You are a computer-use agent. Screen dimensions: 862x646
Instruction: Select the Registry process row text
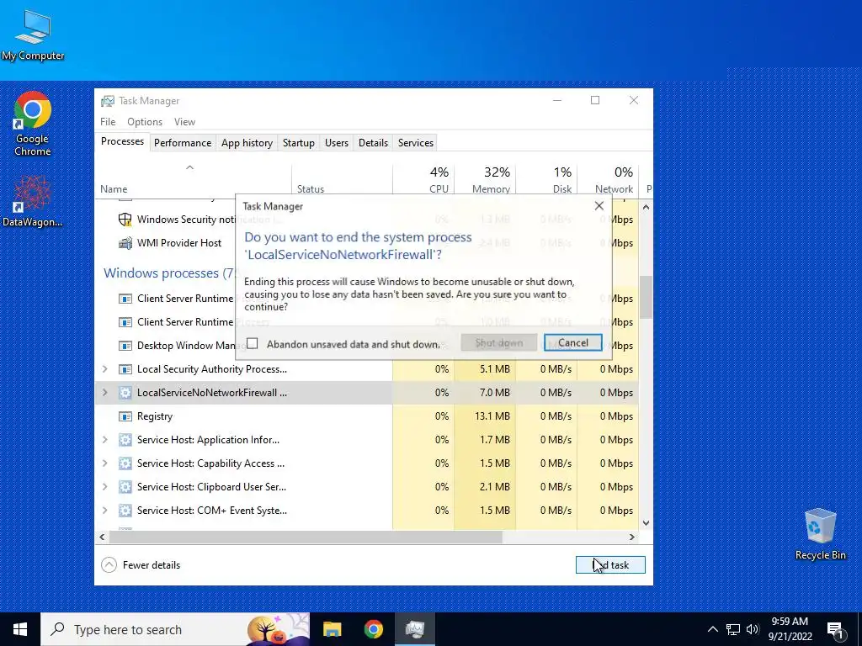(x=155, y=416)
